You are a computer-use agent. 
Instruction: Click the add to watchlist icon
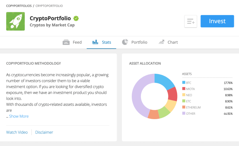click(x=191, y=21)
